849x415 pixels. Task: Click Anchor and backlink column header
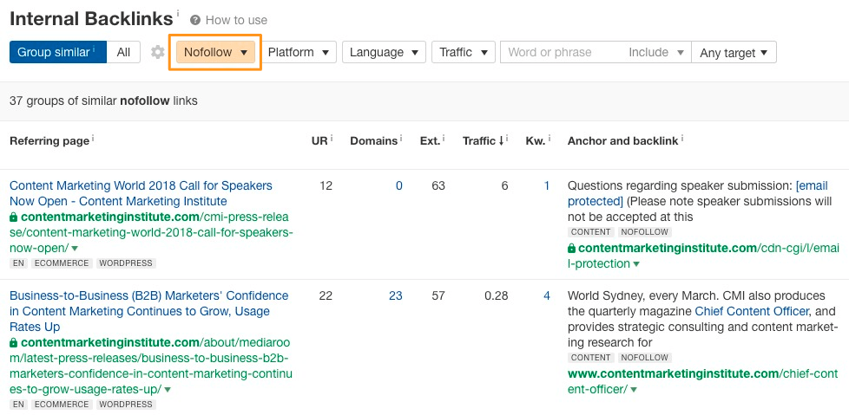coord(622,141)
